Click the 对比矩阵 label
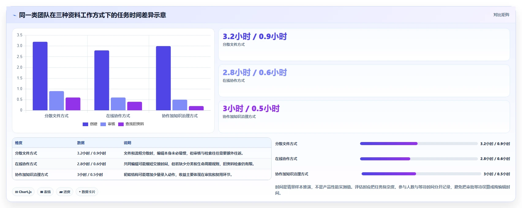Screen dimensions: 522x208 click(501, 15)
